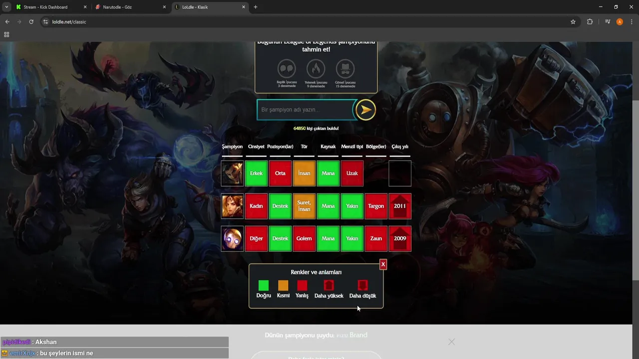Focus the champion name input field

(306, 110)
